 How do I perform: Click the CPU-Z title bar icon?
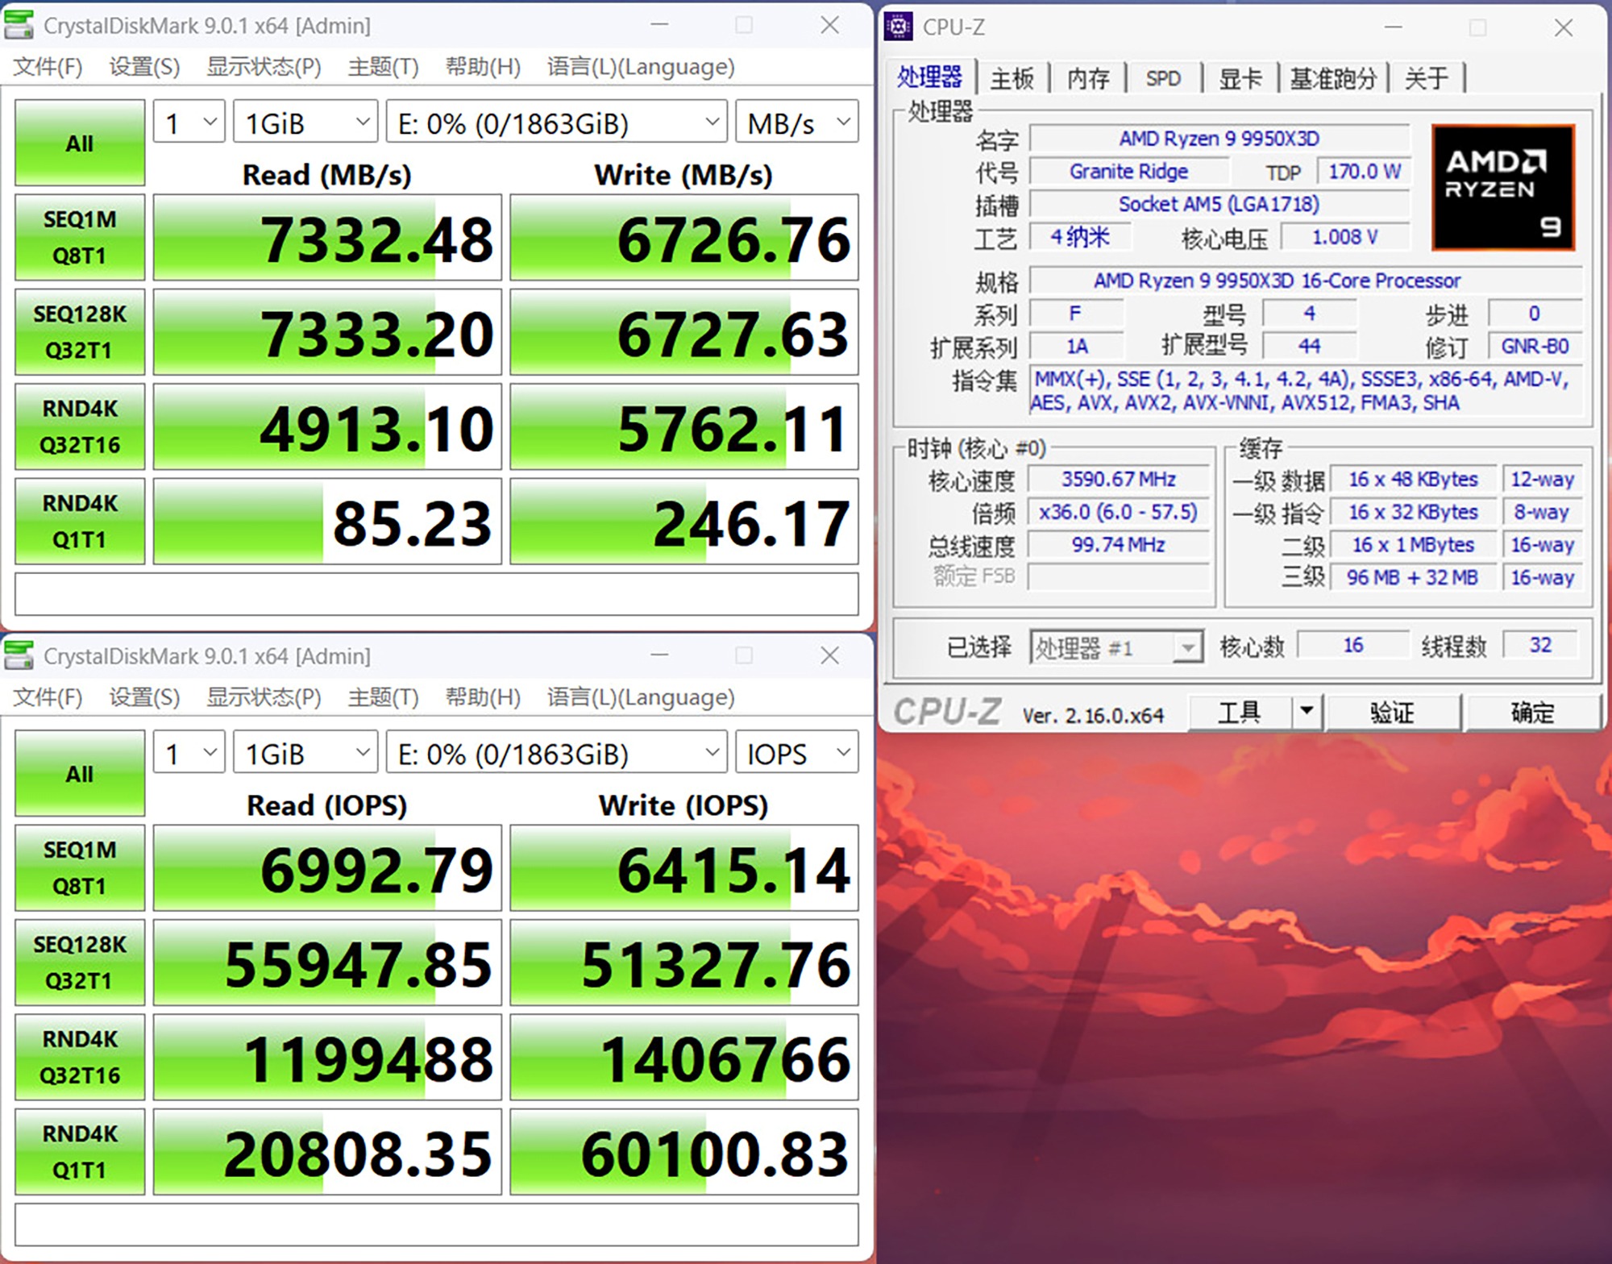899,27
